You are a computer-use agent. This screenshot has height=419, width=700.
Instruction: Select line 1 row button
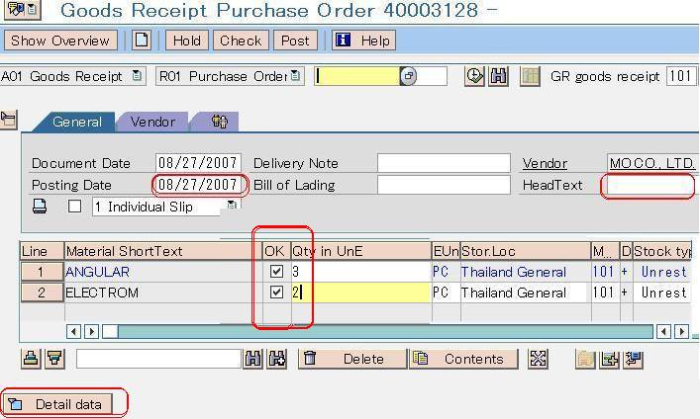click(42, 272)
